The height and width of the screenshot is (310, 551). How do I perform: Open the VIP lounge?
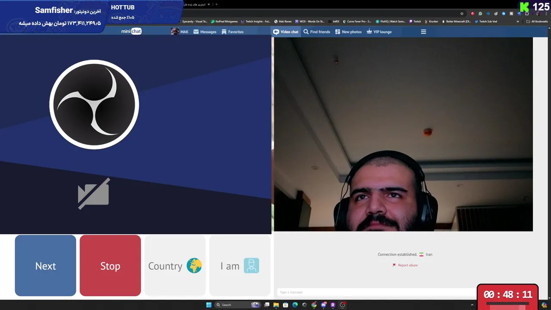click(379, 31)
